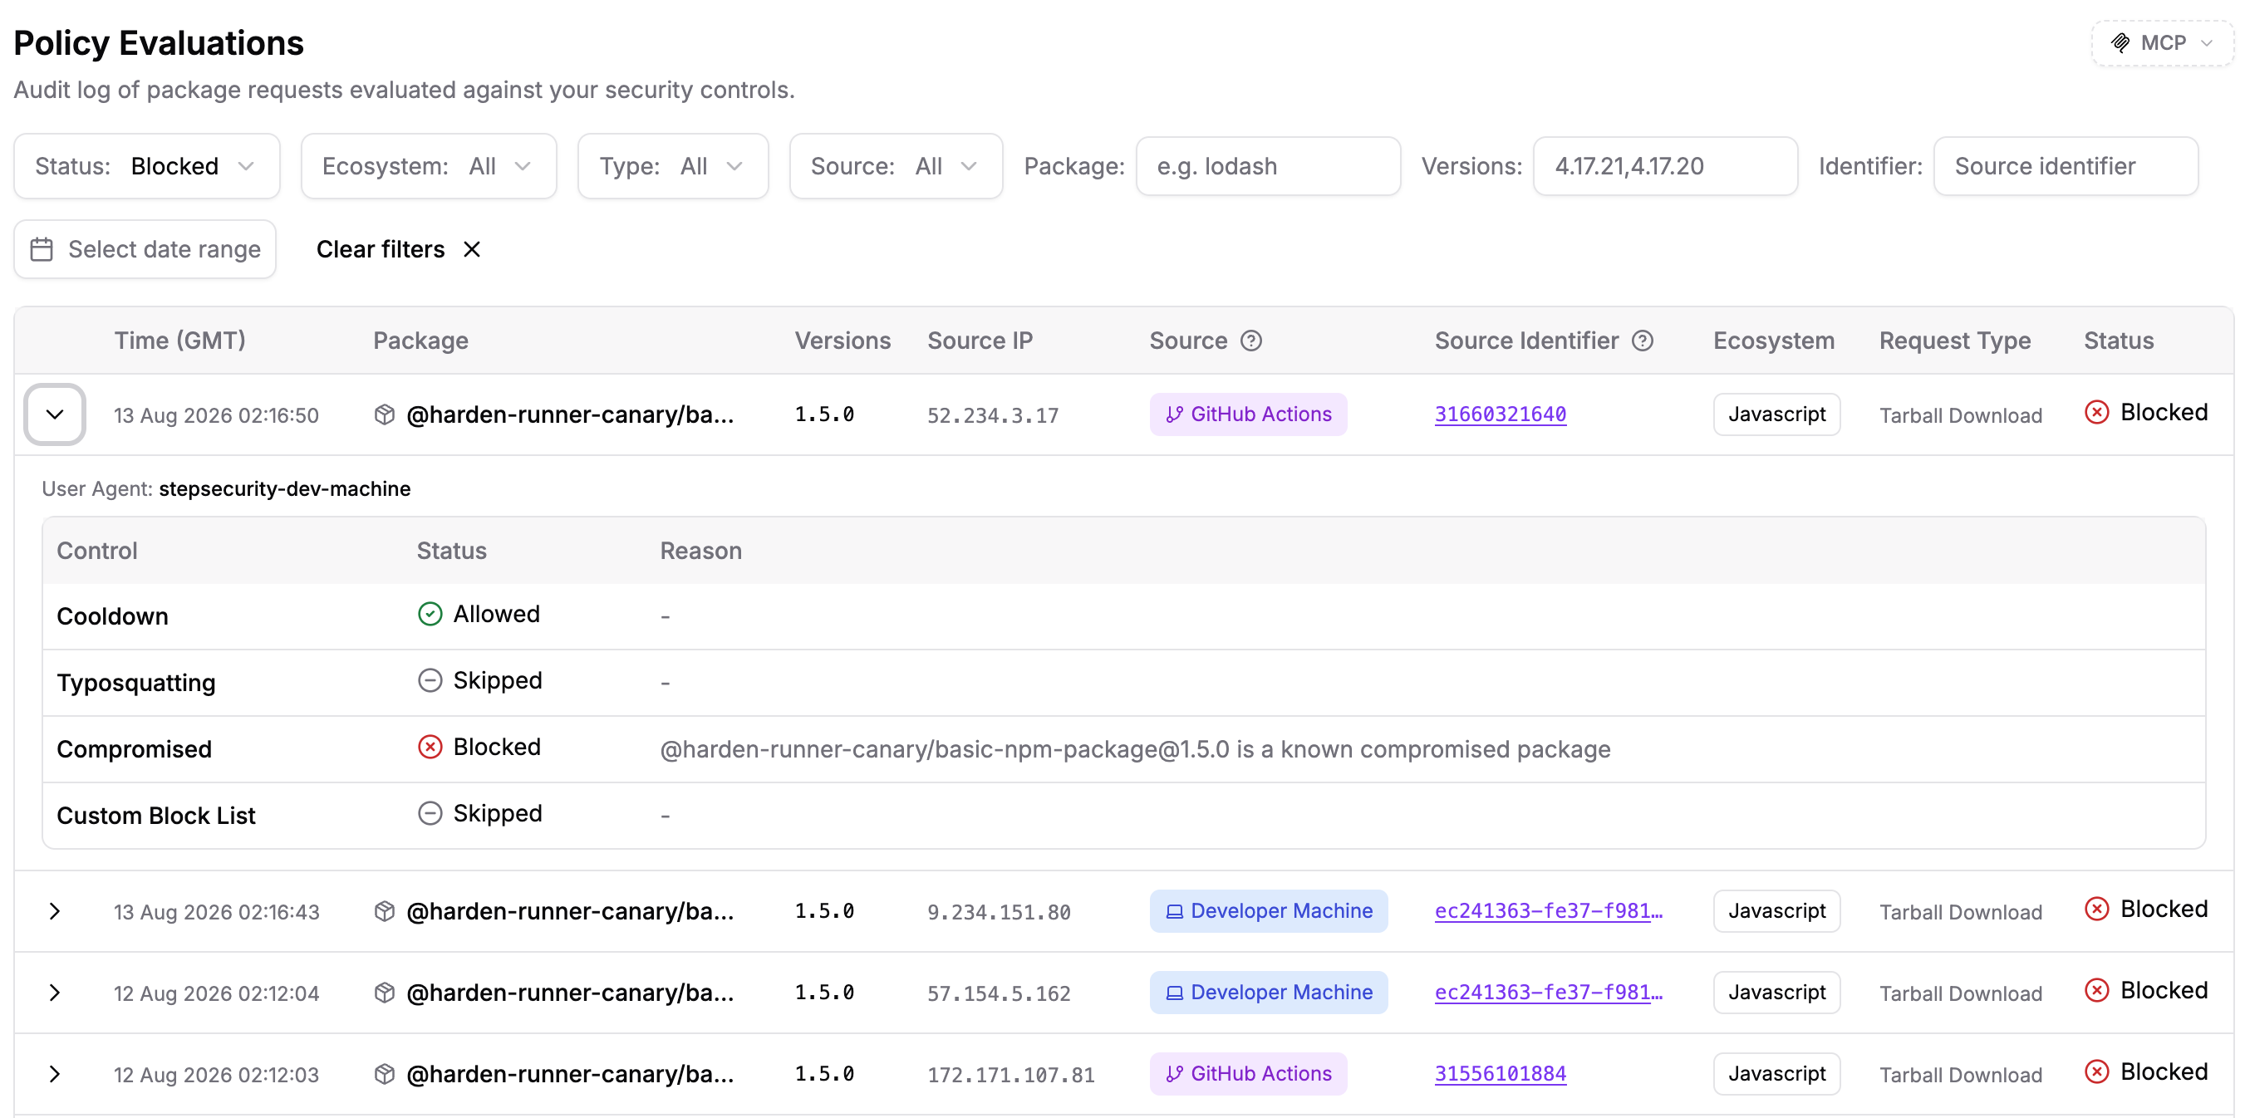The height and width of the screenshot is (1118, 2245).
Task: Click Blocked status icon in 02:16:43 row
Action: pyautogui.click(x=2096, y=909)
